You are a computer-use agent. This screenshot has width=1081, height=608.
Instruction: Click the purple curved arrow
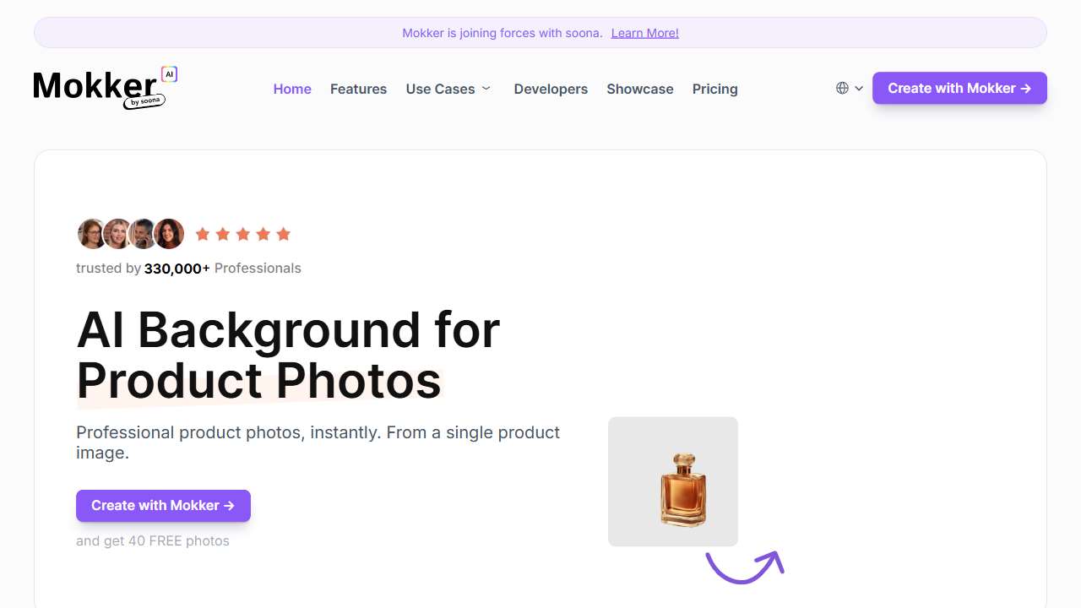[744, 566]
